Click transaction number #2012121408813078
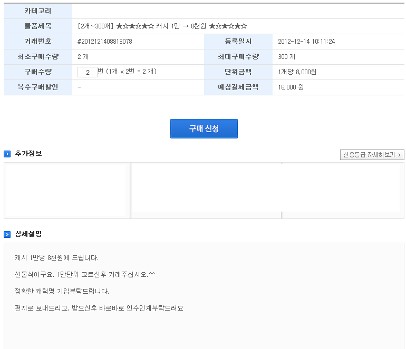This screenshot has width=406, height=349. pos(105,42)
